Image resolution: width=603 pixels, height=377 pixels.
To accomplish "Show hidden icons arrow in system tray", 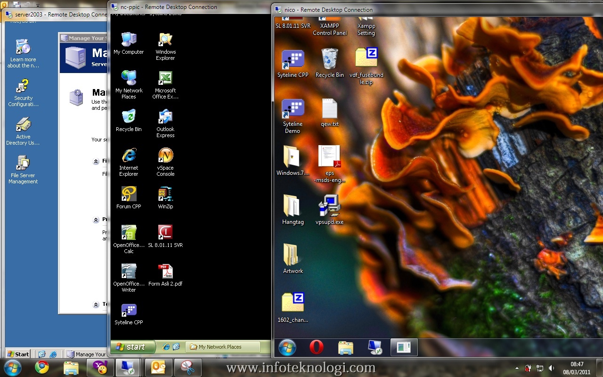I will 517,368.
